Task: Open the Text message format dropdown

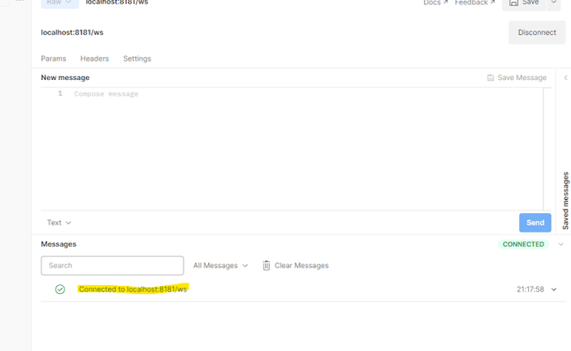Action: pyautogui.click(x=59, y=223)
